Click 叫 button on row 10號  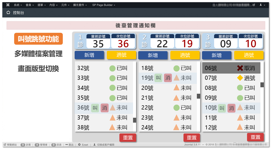[222, 108]
